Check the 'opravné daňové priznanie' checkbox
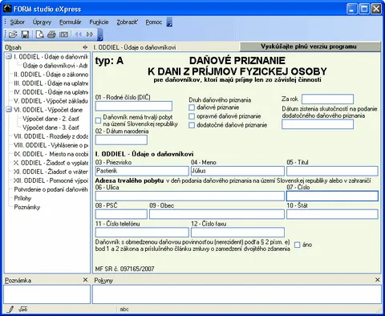The width and height of the screenshot is (385, 316). click(x=192, y=116)
